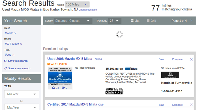Click the Blue color swatch
200x110 pixels.
point(127,69)
